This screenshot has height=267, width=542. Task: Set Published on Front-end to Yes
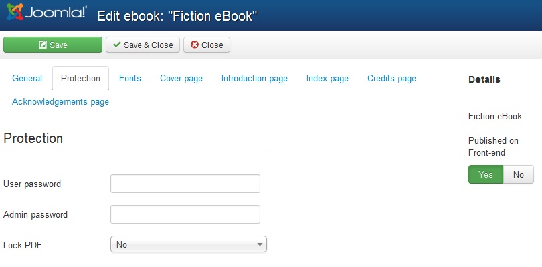pyautogui.click(x=486, y=174)
